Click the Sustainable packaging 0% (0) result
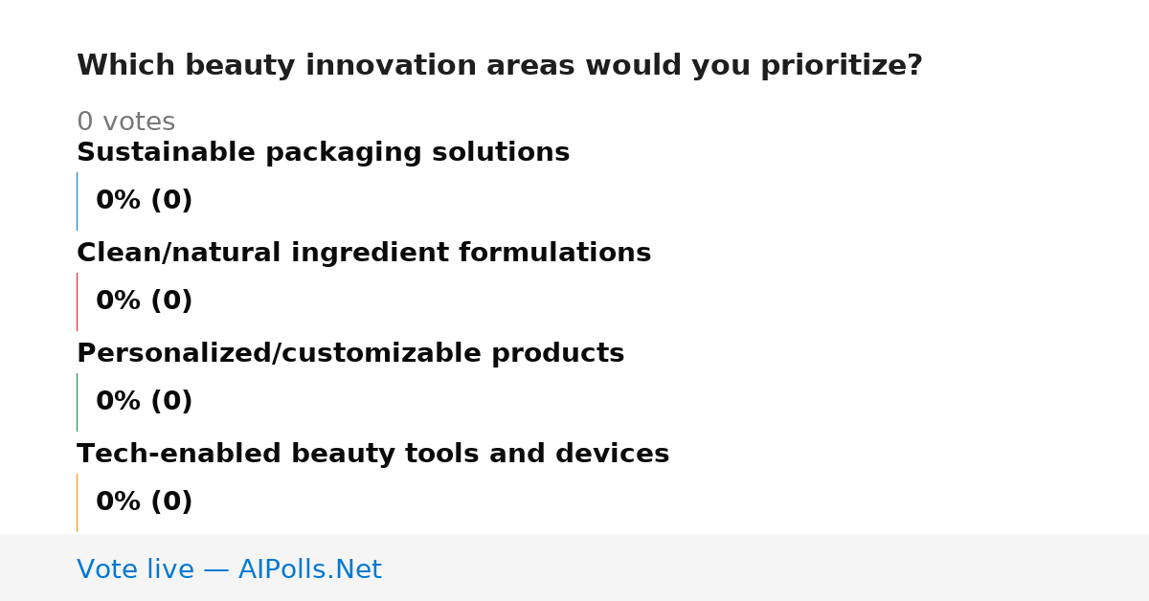Image resolution: width=1149 pixels, height=601 pixels. 144,201
